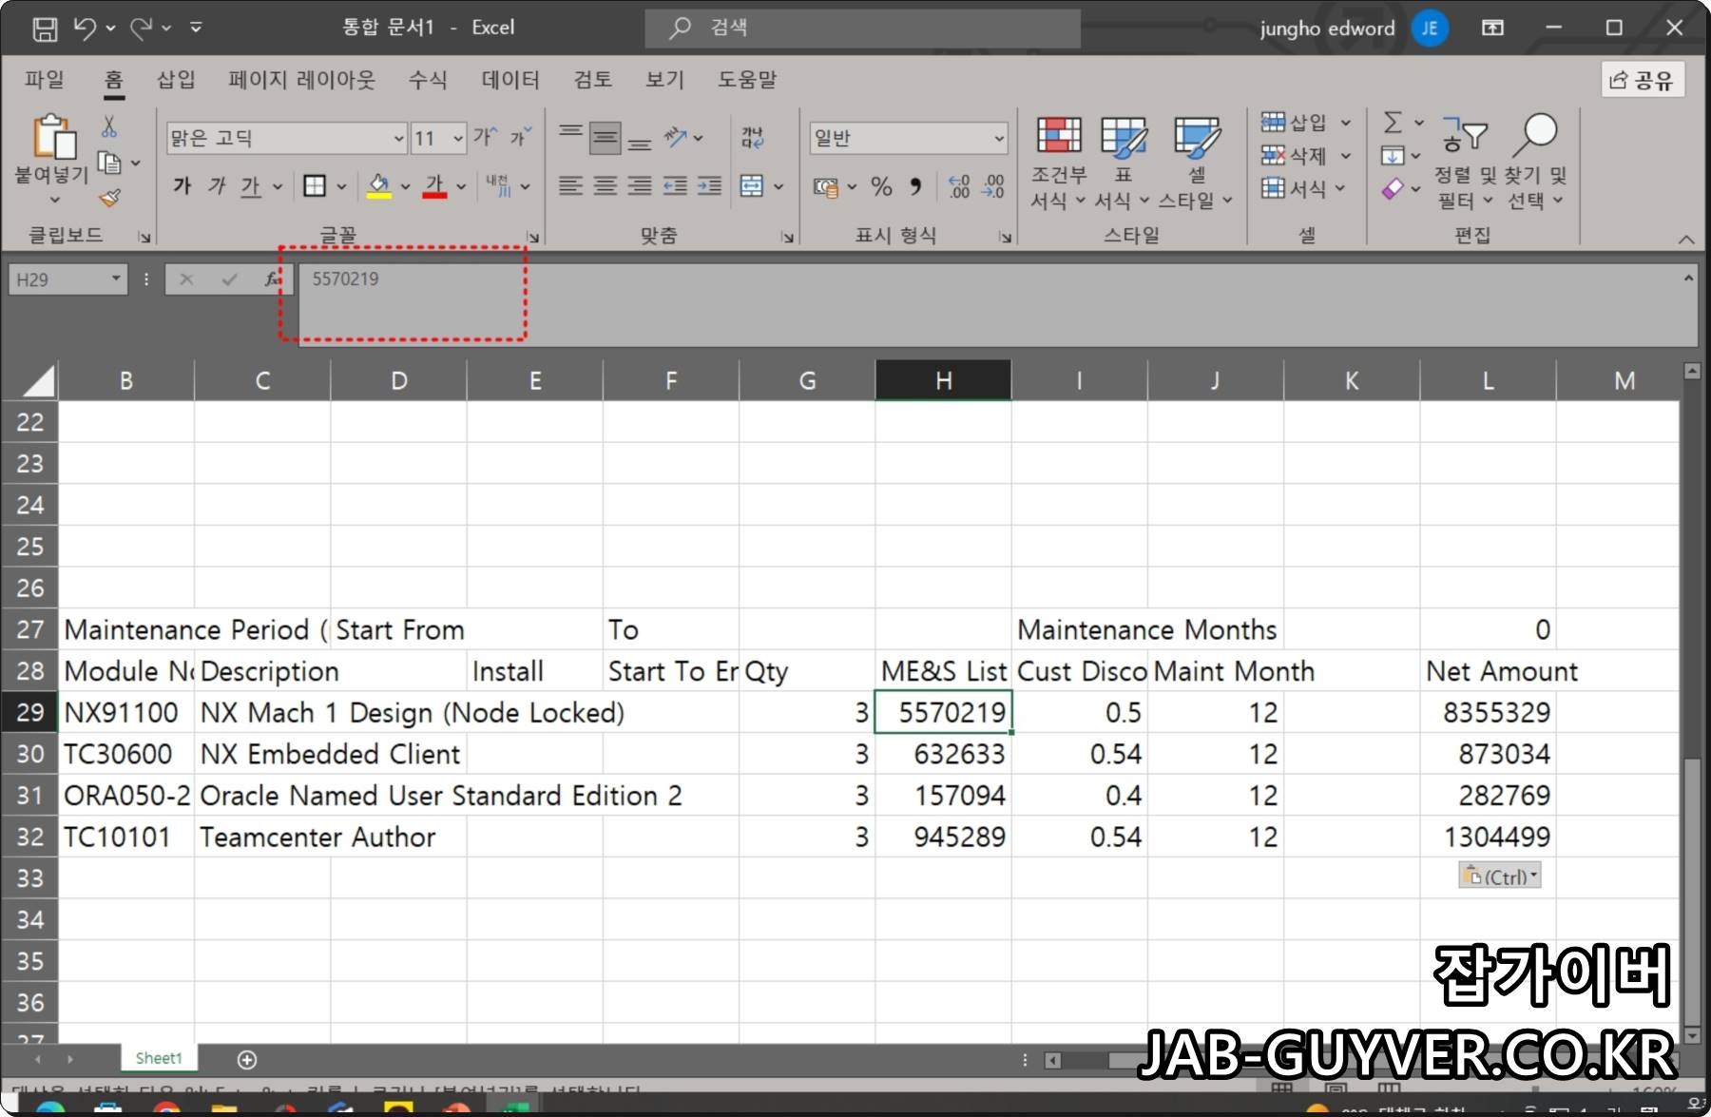Click the Save icon in title bar

tap(45, 29)
